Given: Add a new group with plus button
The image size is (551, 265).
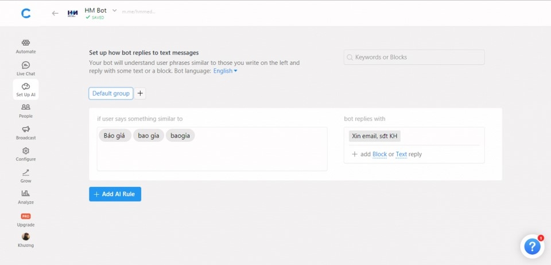Looking at the screenshot, I should point(140,93).
